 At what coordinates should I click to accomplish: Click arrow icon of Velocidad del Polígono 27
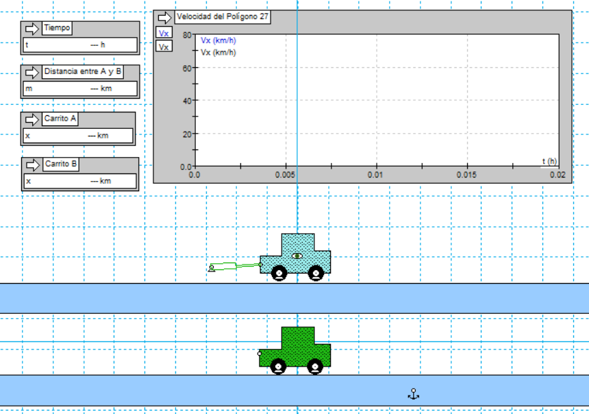coord(164,17)
